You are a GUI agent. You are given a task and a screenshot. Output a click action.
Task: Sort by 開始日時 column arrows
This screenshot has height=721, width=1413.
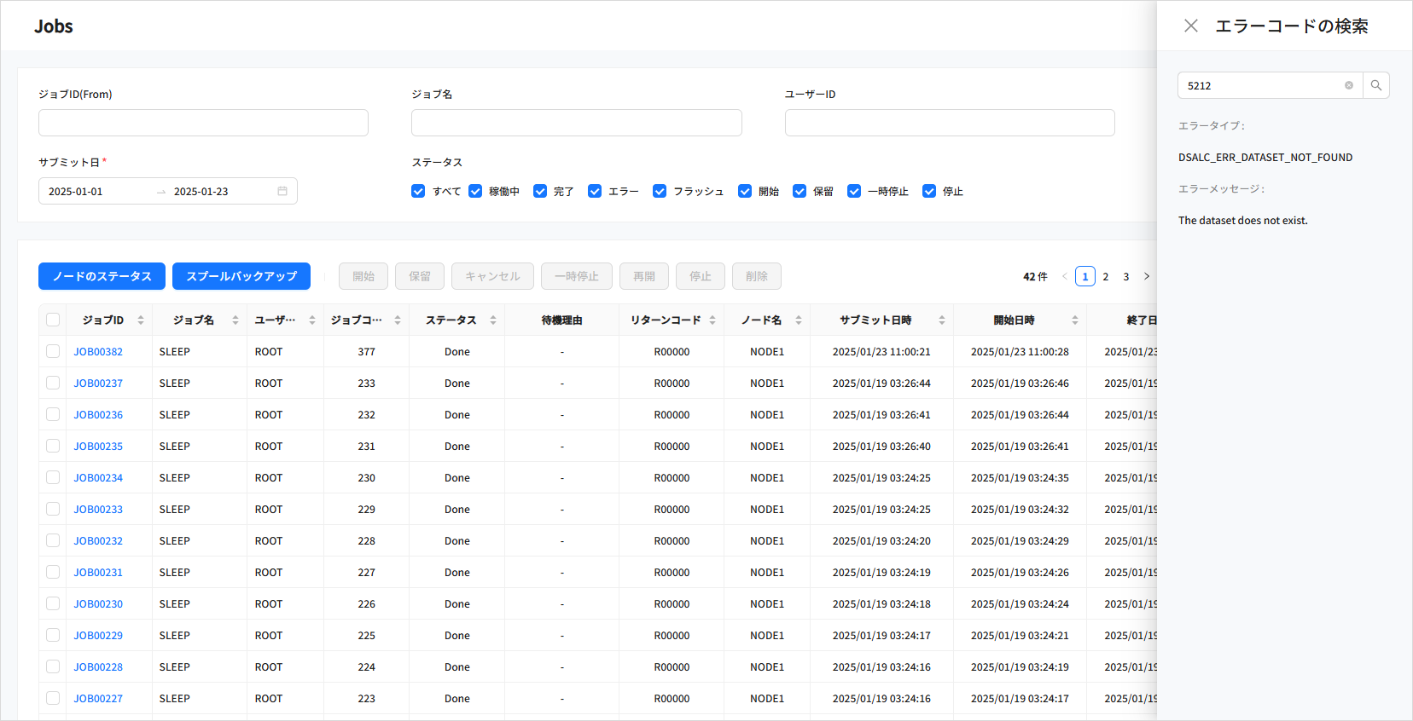pos(1075,320)
